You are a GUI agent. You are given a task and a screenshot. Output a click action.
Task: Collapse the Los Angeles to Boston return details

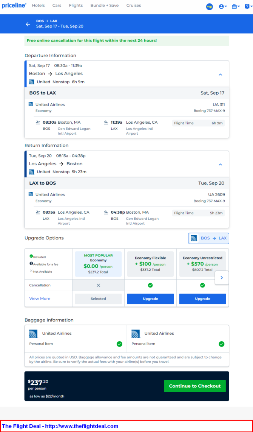[x=220, y=165]
